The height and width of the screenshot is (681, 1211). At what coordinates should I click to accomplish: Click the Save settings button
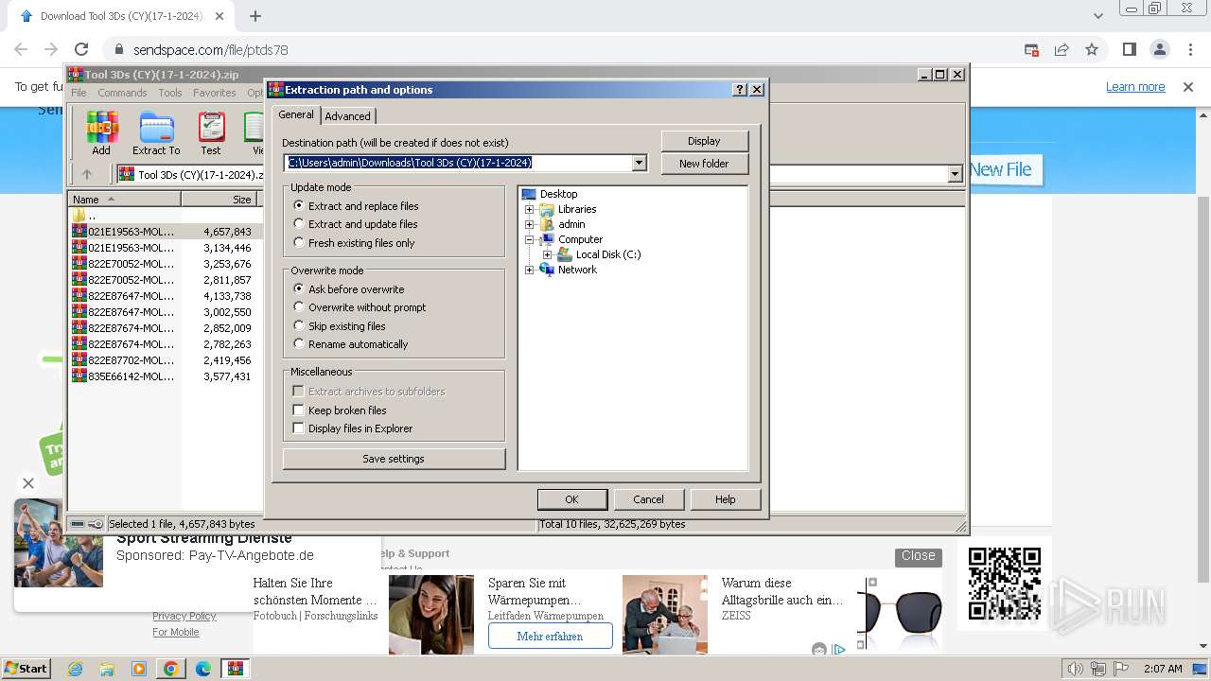394,459
